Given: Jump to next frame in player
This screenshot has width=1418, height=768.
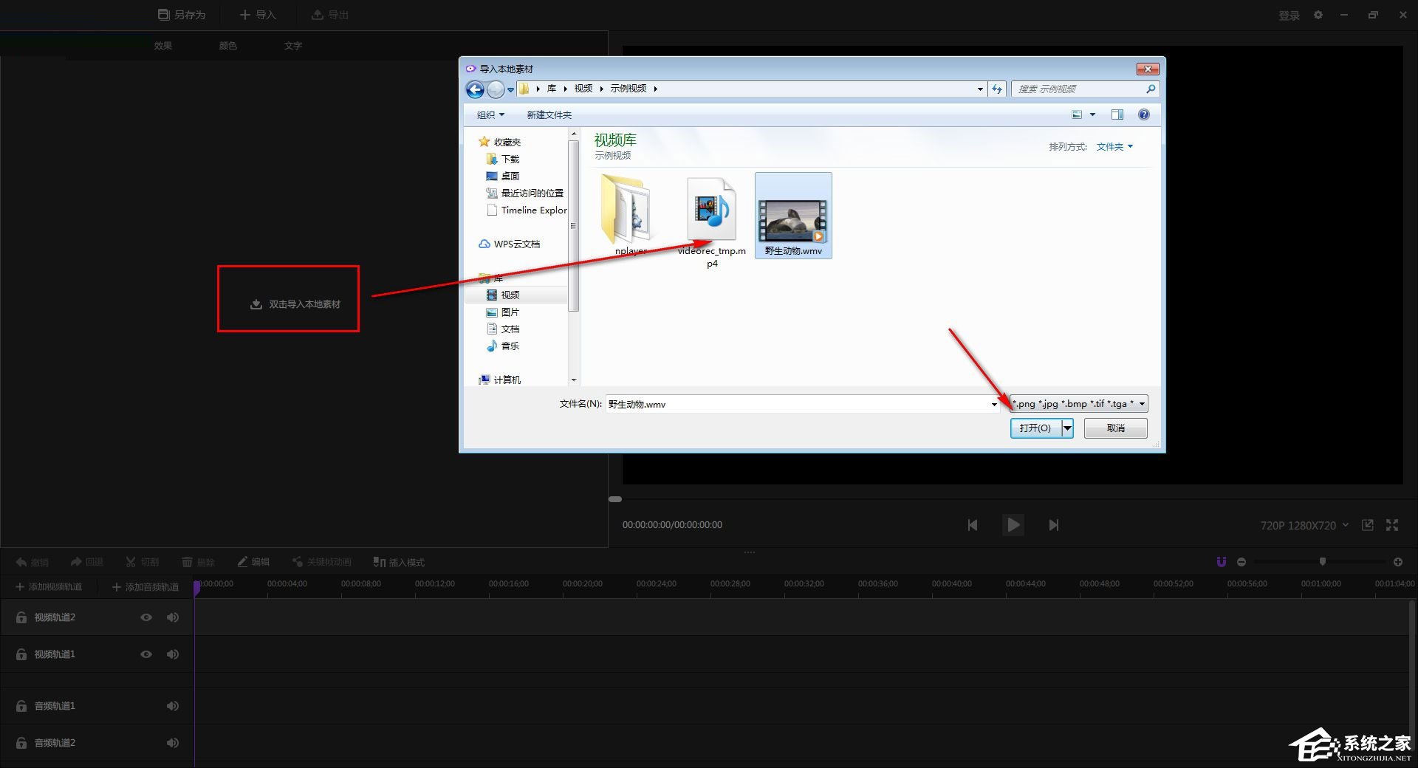Looking at the screenshot, I should click(1054, 525).
